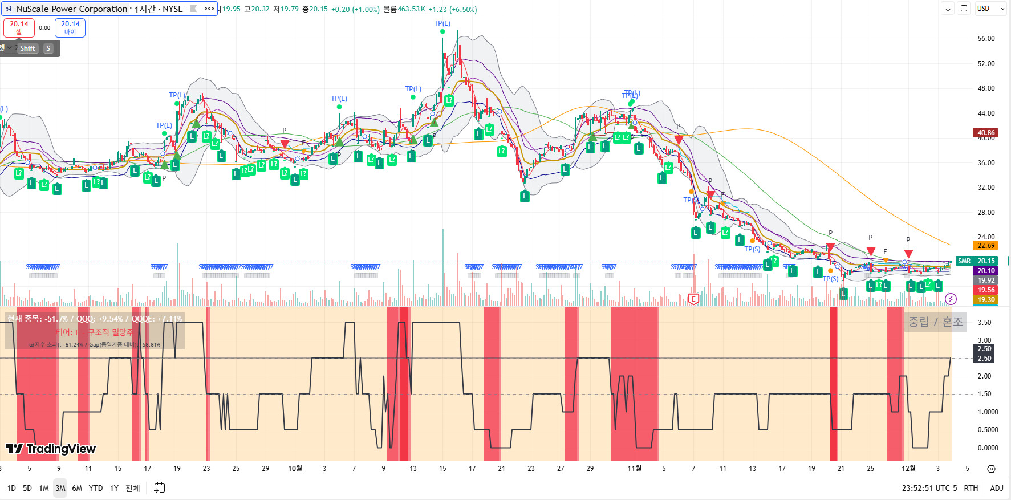Open time axis settings gear icon

pos(992,469)
